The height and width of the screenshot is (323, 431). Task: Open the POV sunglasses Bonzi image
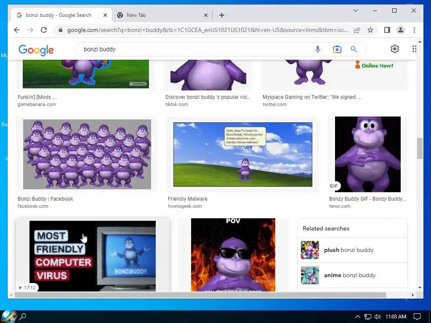pos(233,254)
